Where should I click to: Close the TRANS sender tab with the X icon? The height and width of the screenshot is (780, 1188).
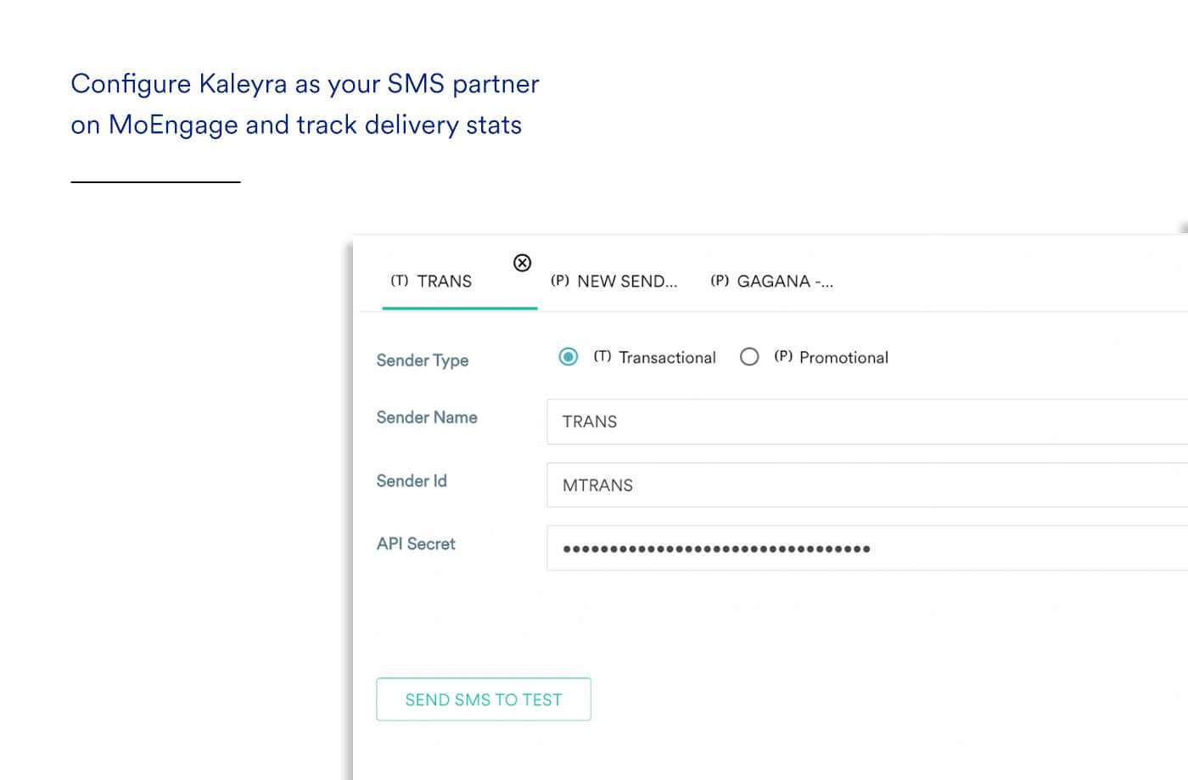pyautogui.click(x=523, y=263)
